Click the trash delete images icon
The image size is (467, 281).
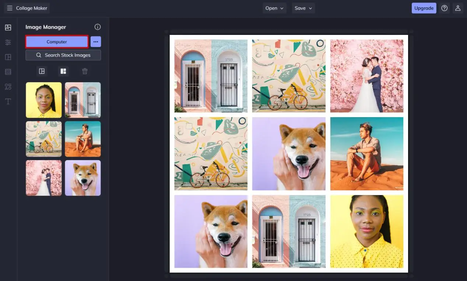tap(85, 71)
